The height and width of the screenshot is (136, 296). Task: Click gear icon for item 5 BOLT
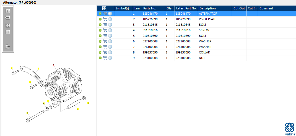tap(100, 36)
